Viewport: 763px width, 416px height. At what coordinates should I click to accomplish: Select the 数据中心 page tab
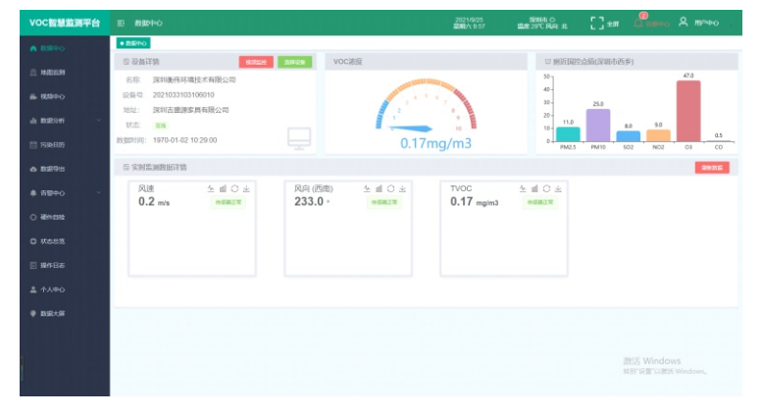pyautogui.click(x=133, y=43)
